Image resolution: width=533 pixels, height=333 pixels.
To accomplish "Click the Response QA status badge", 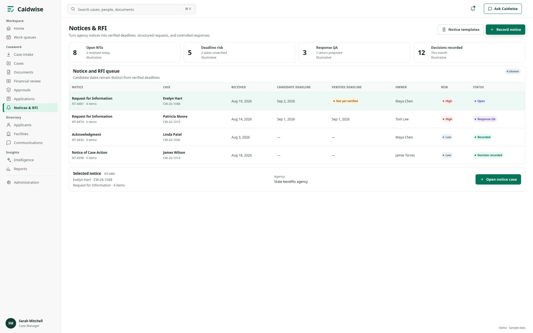I will pos(485,119).
